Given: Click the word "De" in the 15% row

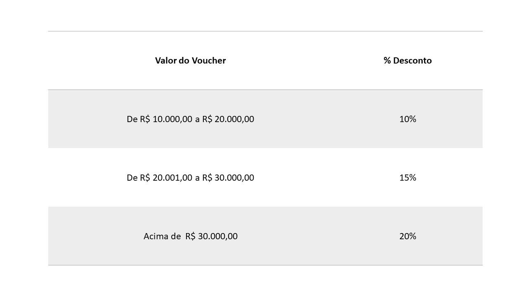Looking at the screenshot, I should (132, 178).
